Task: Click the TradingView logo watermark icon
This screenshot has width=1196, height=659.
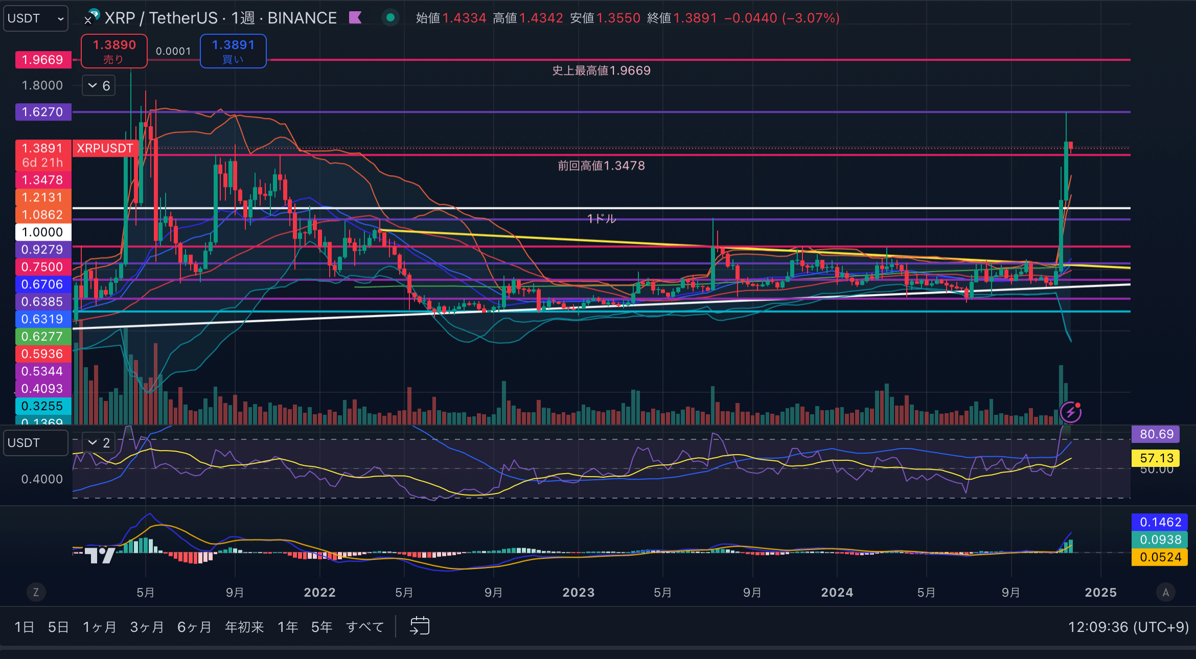Action: pyautogui.click(x=99, y=555)
